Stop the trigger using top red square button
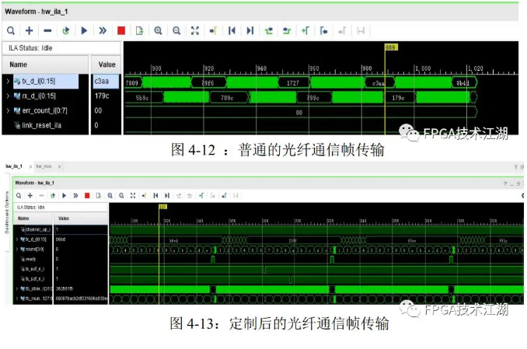Screen dimensions: 527x349 pyautogui.click(x=120, y=30)
